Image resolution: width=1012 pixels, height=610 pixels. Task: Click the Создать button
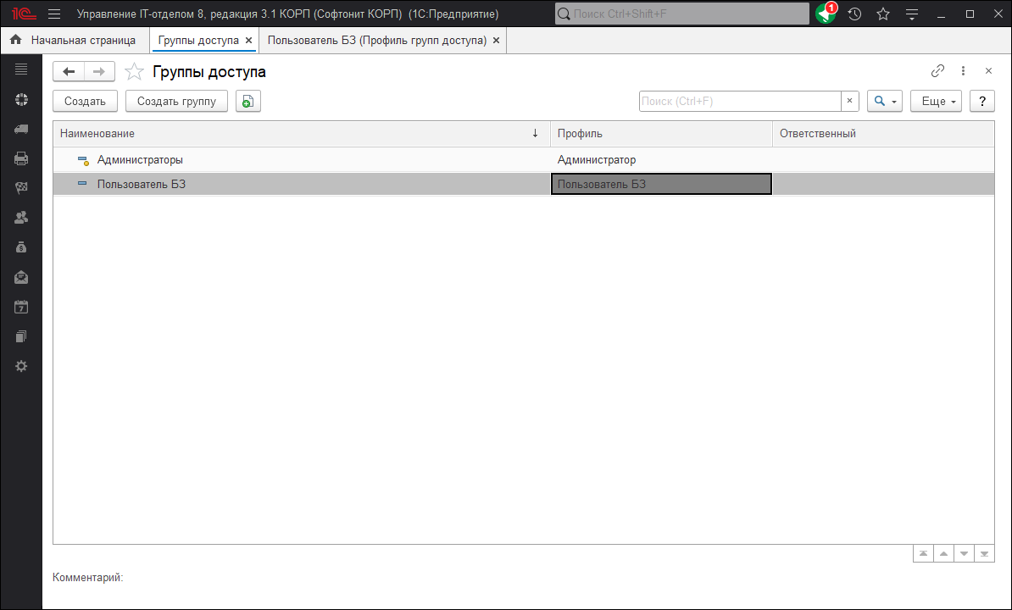tap(85, 102)
